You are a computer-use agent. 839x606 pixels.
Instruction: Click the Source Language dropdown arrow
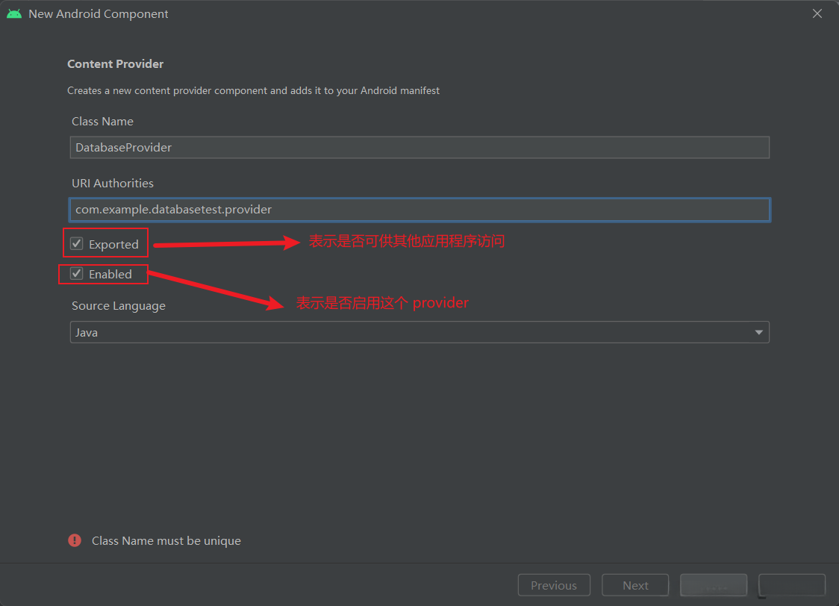758,332
